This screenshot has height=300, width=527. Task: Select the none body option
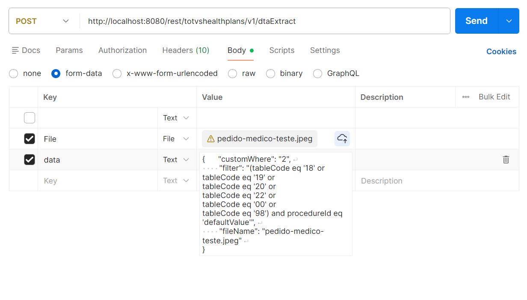[x=14, y=73]
